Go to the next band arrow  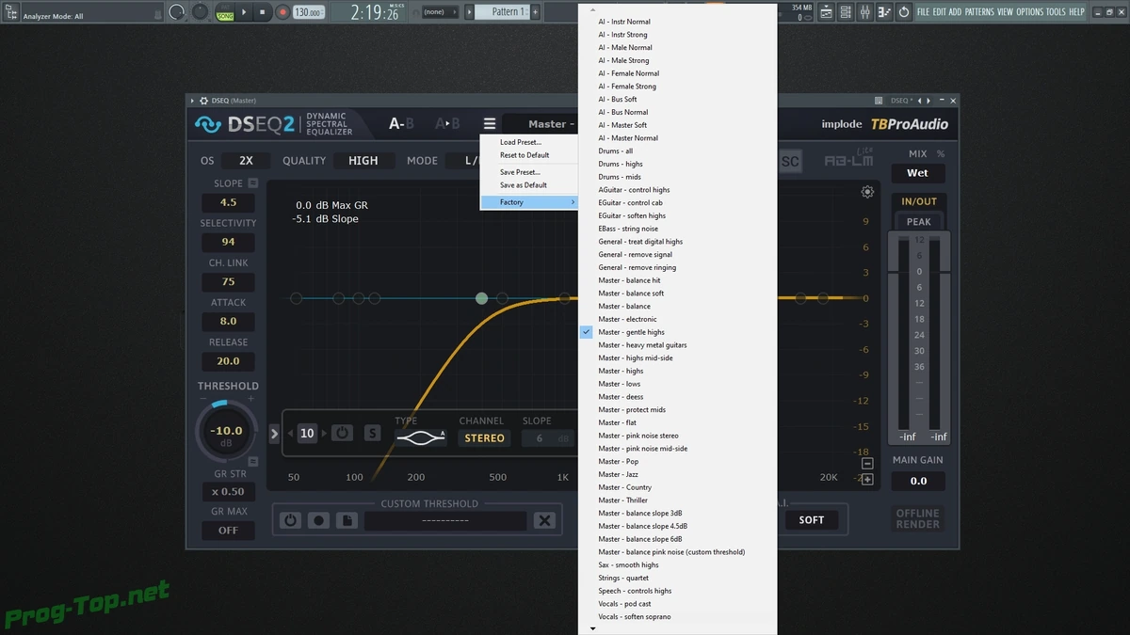coord(323,434)
